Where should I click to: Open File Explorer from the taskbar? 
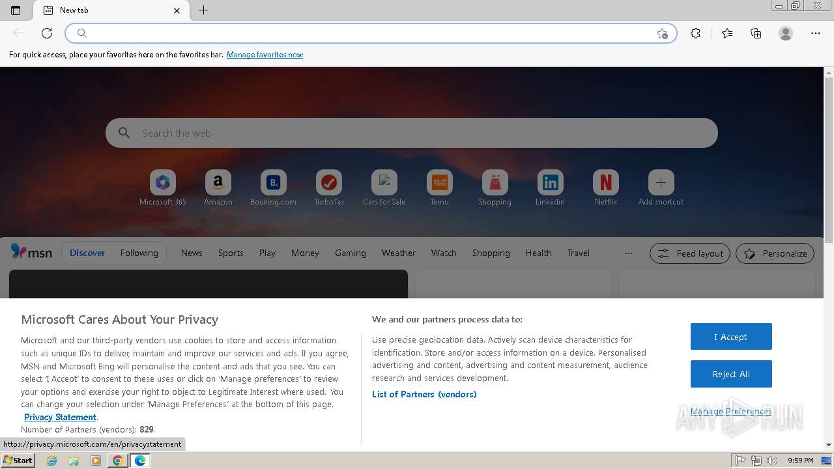(x=74, y=461)
